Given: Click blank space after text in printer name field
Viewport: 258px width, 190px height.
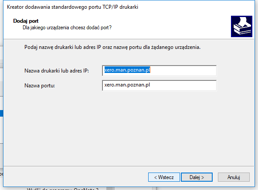Looking at the screenshot, I should (183, 71).
